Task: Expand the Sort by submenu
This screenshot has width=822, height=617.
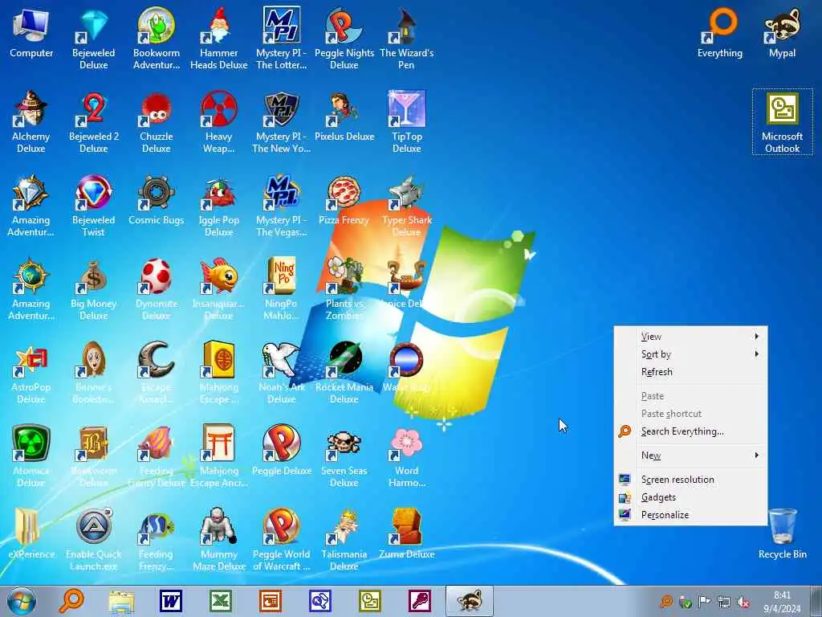Action: coord(690,354)
